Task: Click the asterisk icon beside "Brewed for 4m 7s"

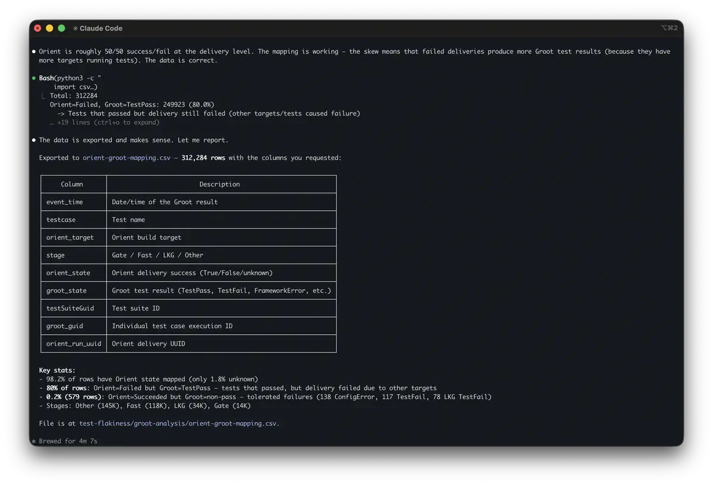Action: point(34,442)
